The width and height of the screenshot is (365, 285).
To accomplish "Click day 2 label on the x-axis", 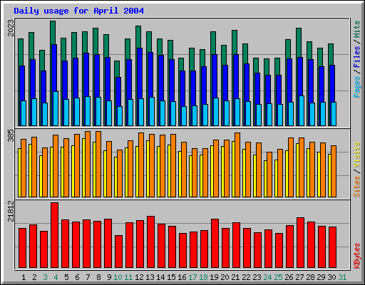I will click(34, 277).
